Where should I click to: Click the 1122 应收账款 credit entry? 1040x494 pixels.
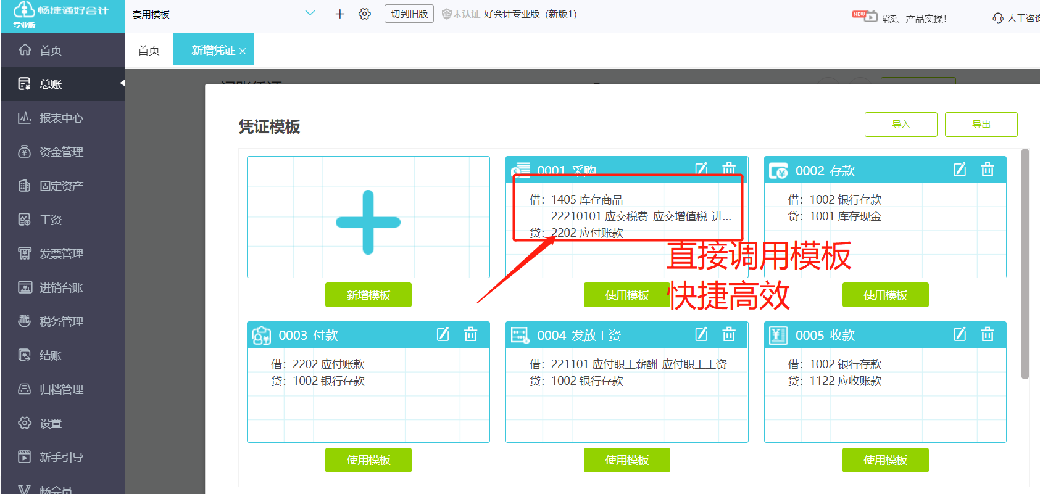coord(846,381)
